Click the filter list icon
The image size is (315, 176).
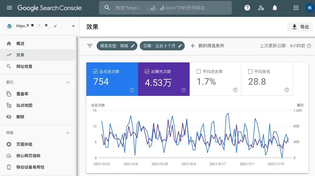coord(90,46)
